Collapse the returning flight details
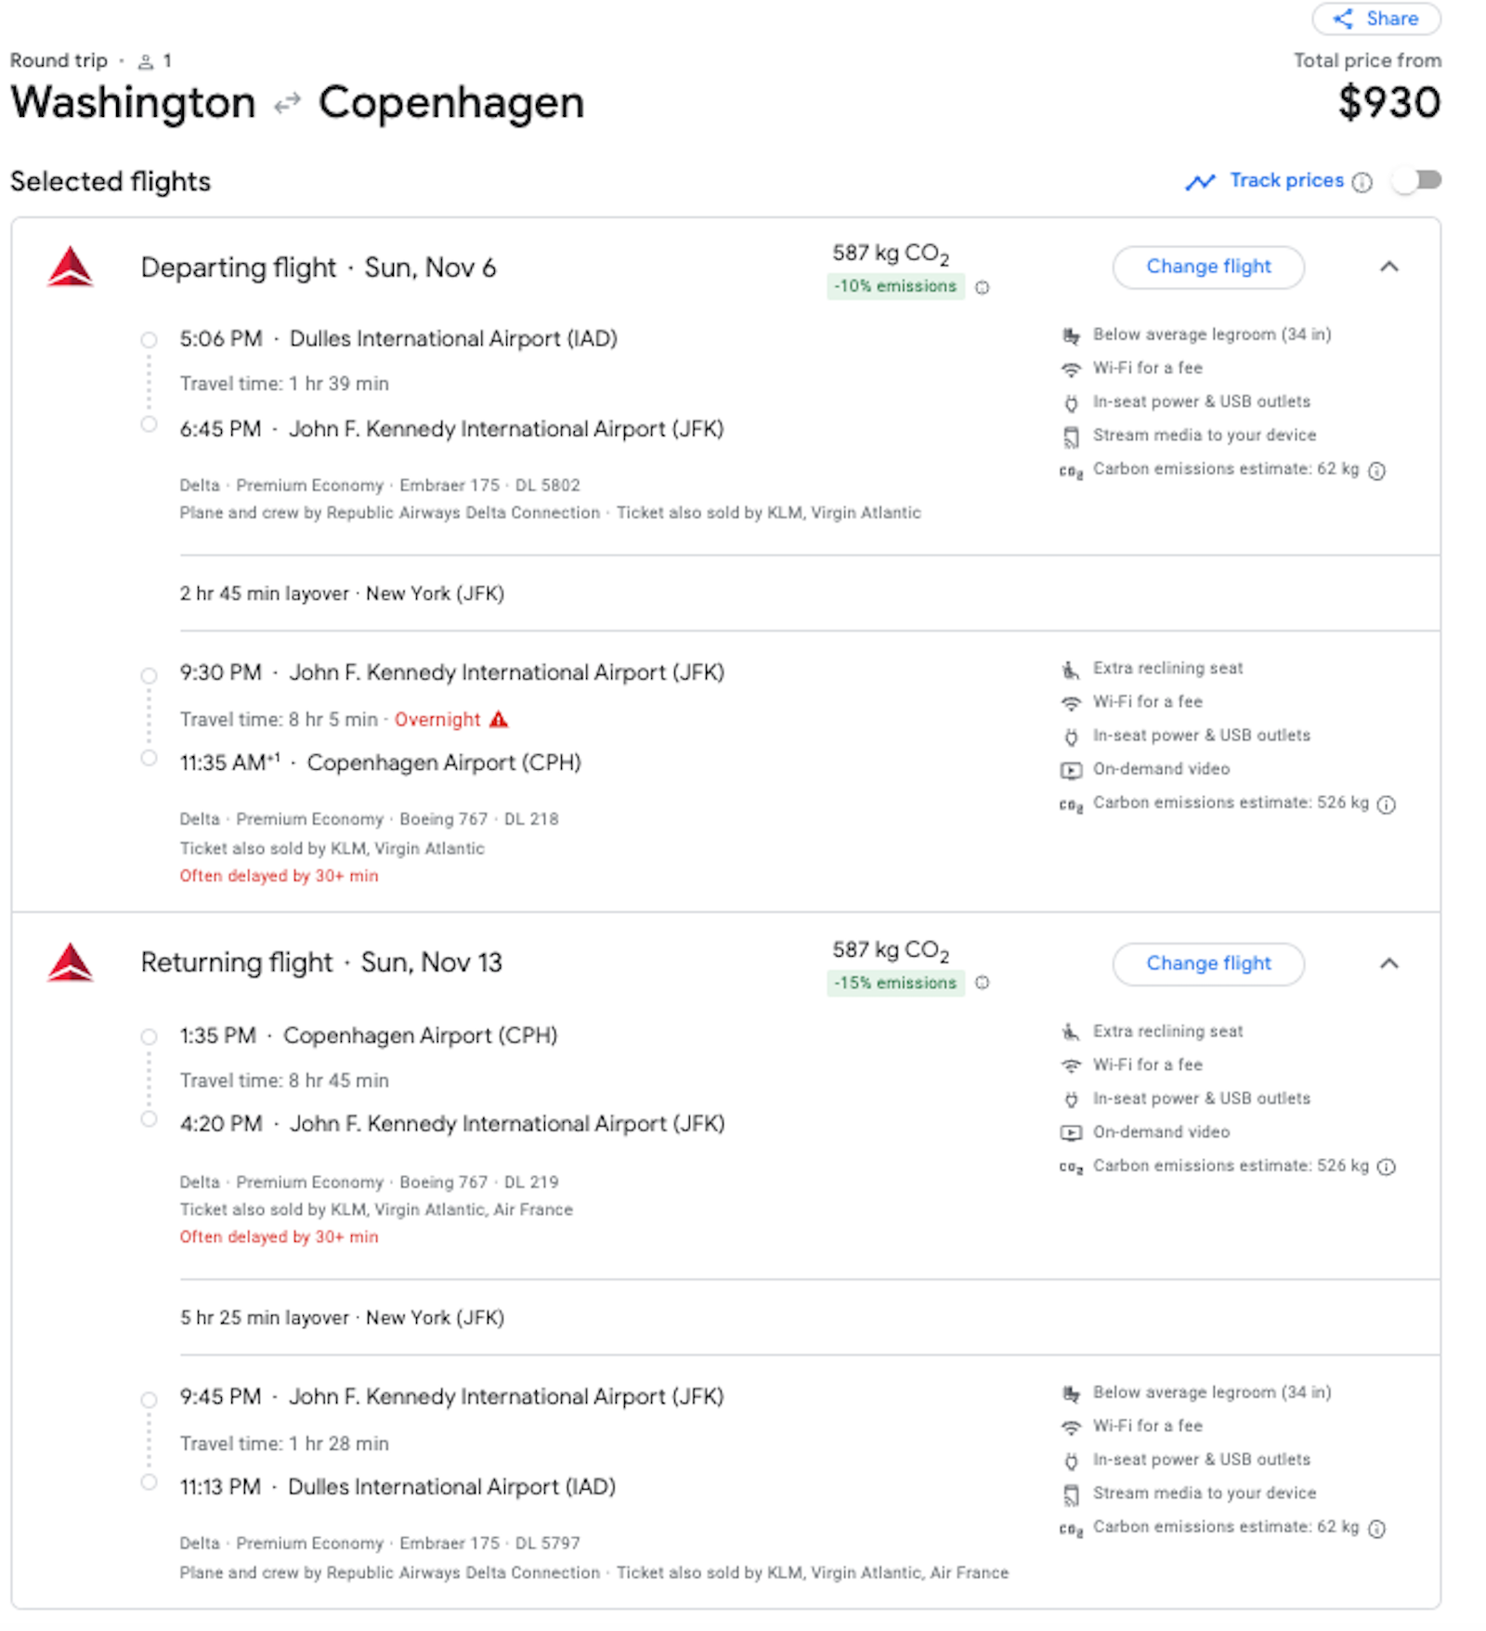The height and width of the screenshot is (1631, 1486). [x=1390, y=964]
